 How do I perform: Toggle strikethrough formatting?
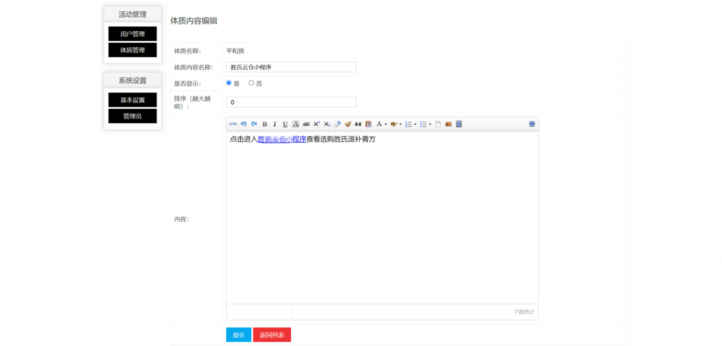(x=306, y=124)
